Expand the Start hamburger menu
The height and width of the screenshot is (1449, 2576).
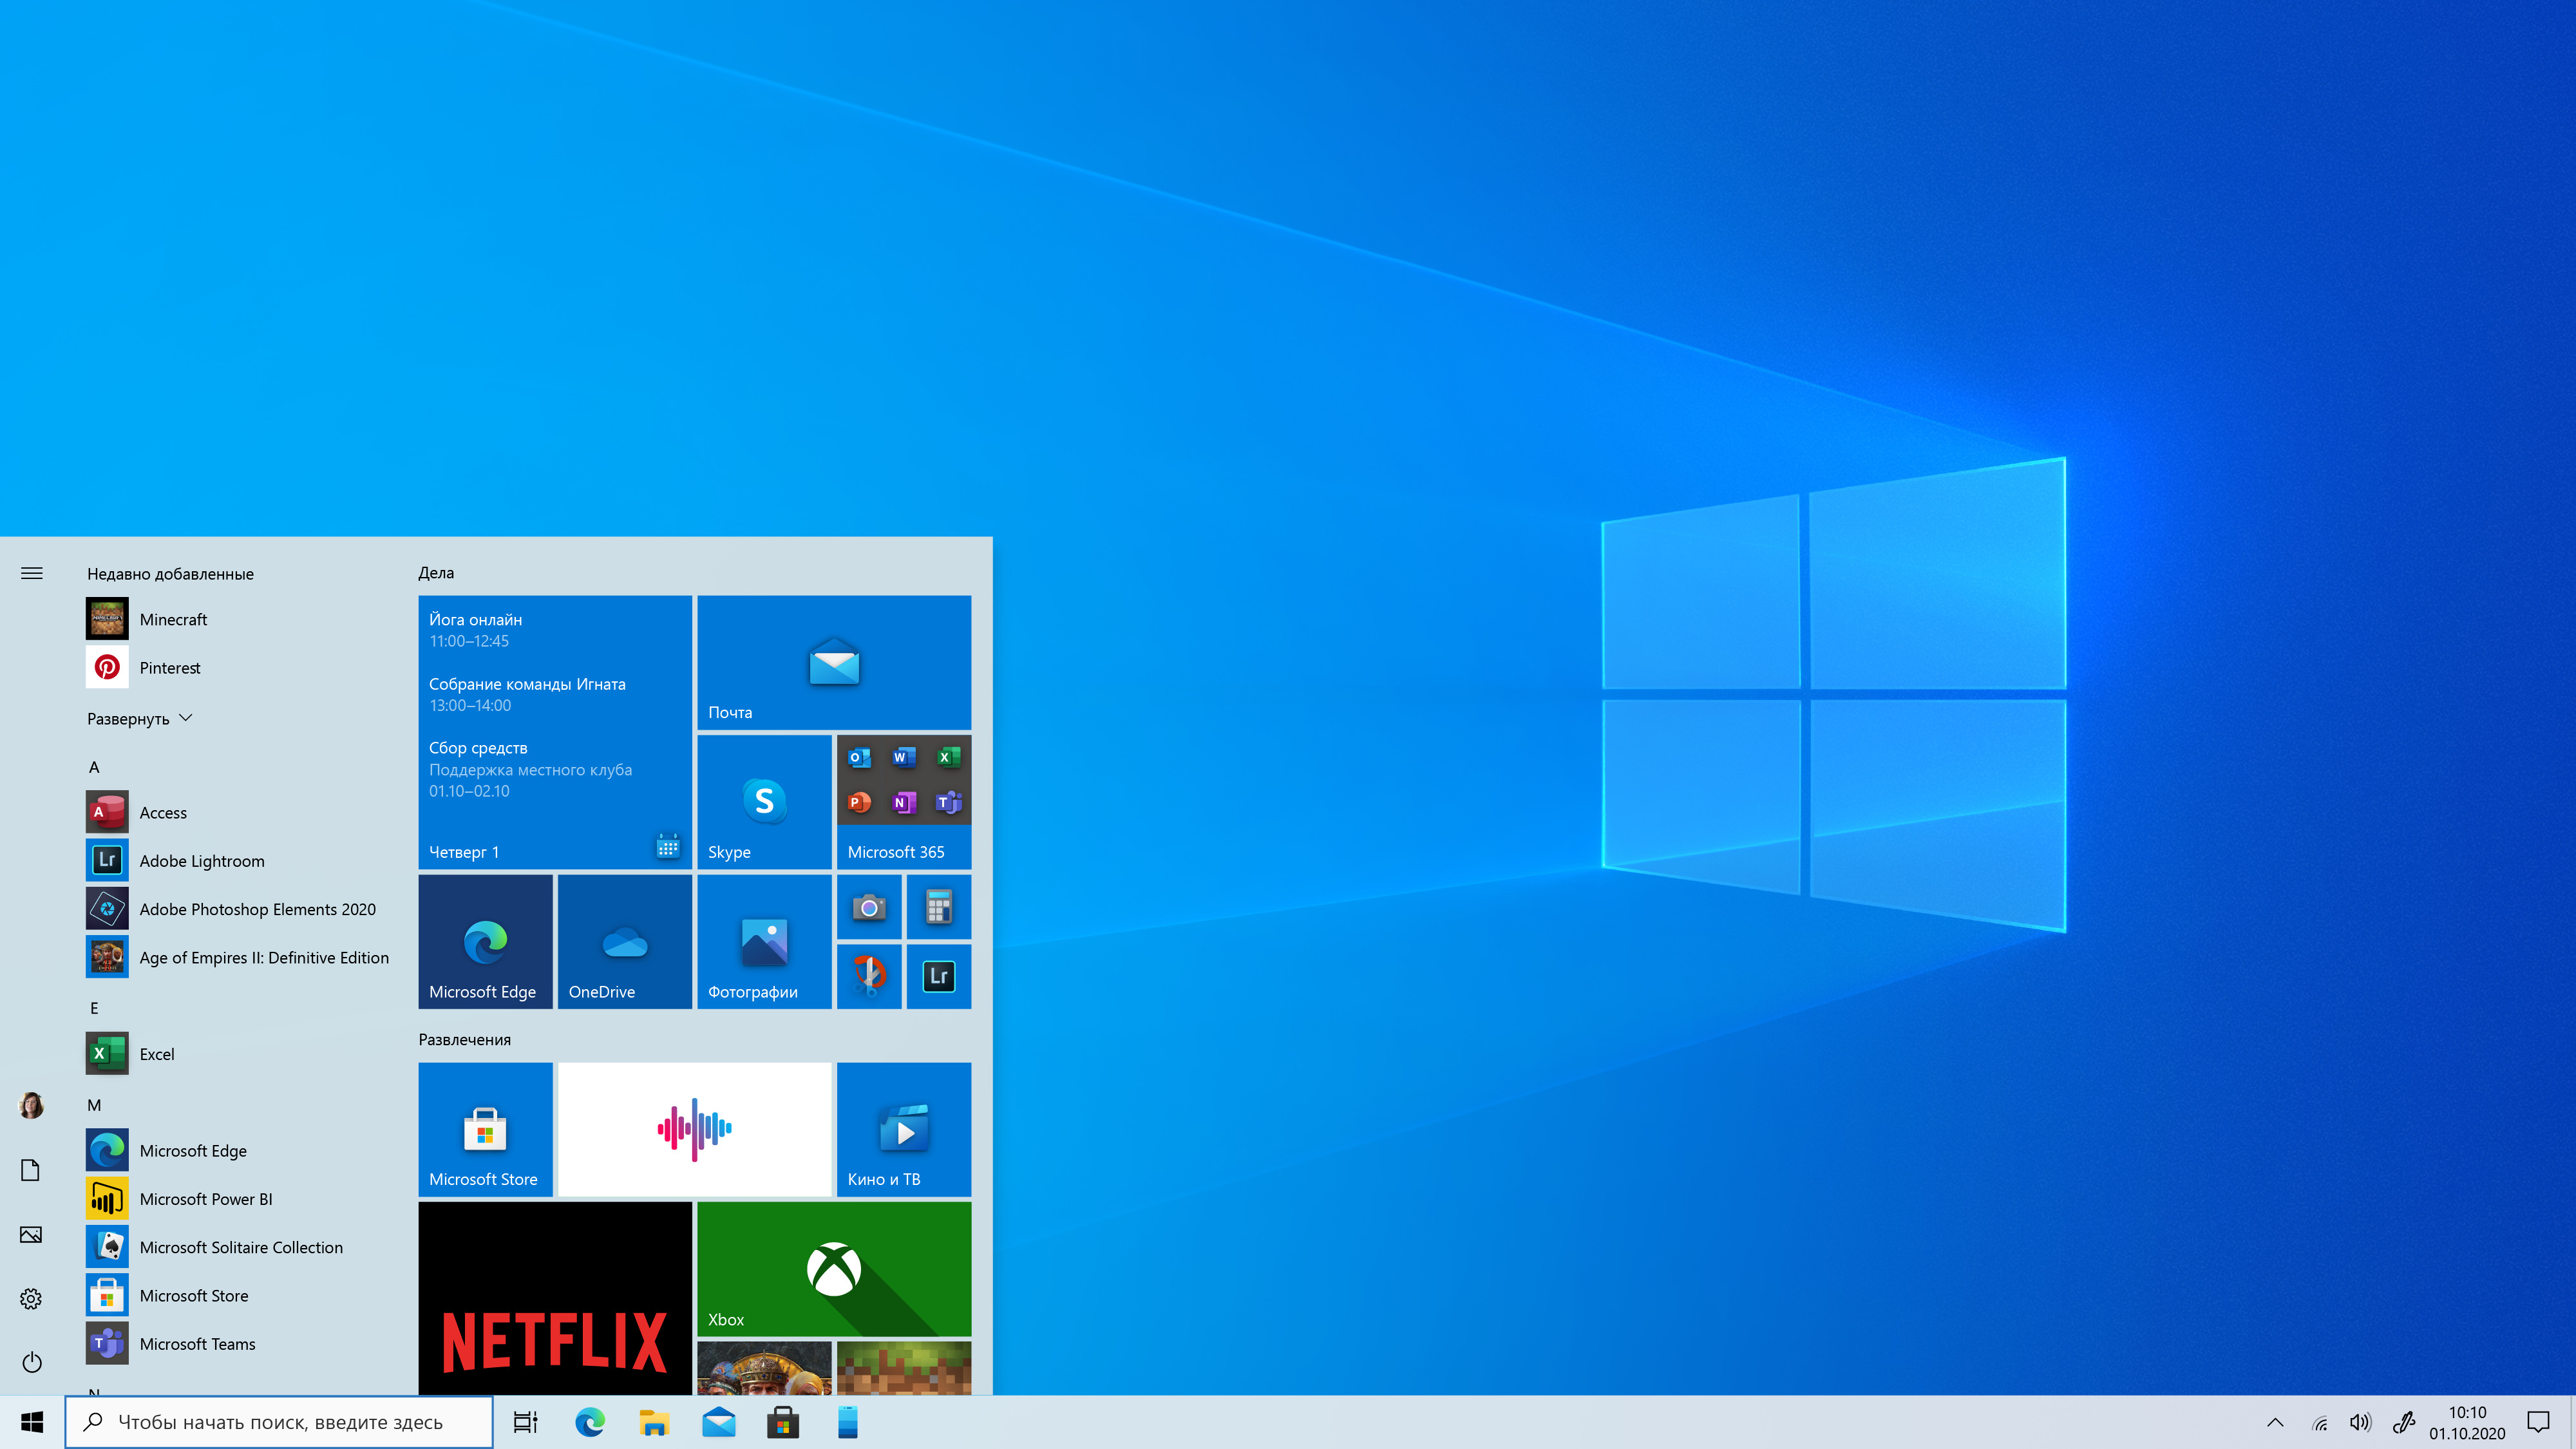coord(31,573)
